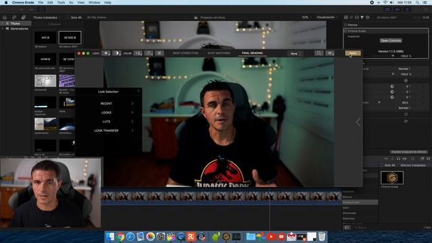Viewport: 432px width, 243px height.
Task: Open Google Chrome from the dock
Action: (120, 236)
